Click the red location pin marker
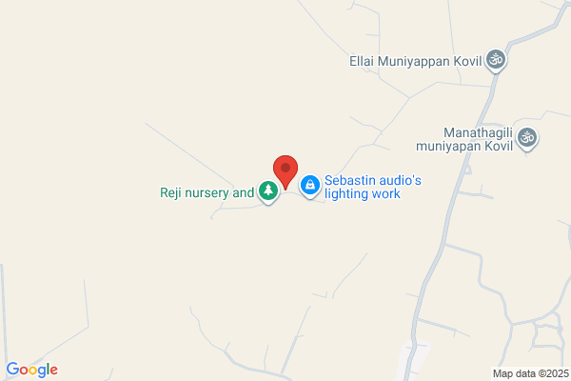Image resolution: width=571 pixels, height=381 pixels. pos(285,171)
